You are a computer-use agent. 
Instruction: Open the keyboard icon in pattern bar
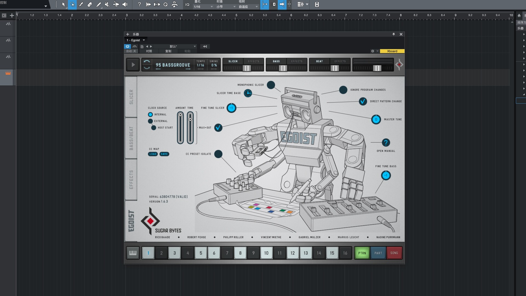pyautogui.click(x=133, y=253)
